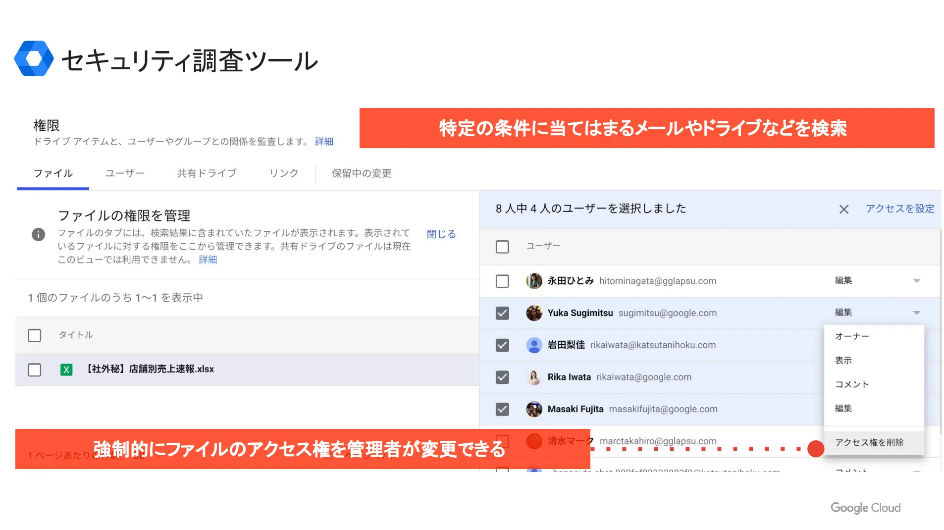Open the 保留中の変更 tab
944x530 pixels.
(362, 173)
